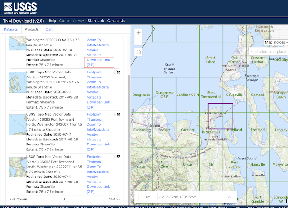Image resolution: width=288 pixels, height=208 pixels.
Task: Click the Coupeville map index cell label
Action: 234,95
